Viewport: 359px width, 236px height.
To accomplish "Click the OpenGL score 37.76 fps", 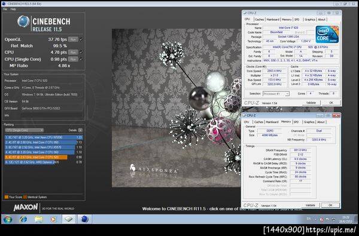I will tap(57, 39).
